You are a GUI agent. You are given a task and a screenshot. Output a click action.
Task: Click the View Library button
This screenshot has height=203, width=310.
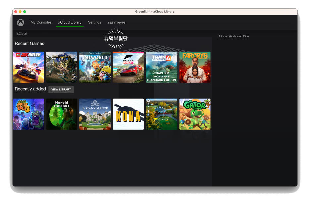tap(61, 89)
